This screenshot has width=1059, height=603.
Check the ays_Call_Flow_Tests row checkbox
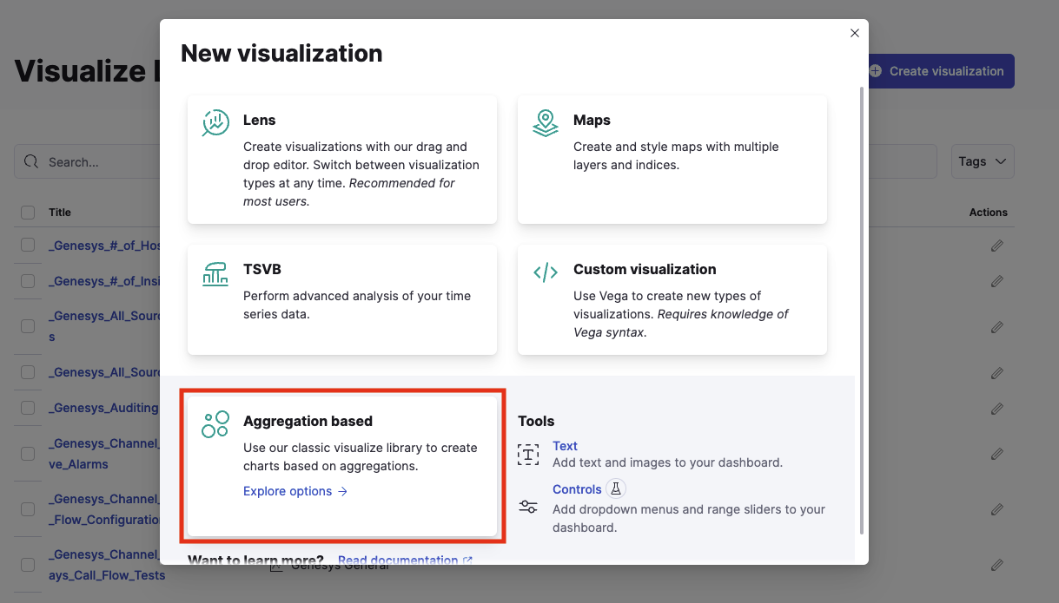click(28, 565)
